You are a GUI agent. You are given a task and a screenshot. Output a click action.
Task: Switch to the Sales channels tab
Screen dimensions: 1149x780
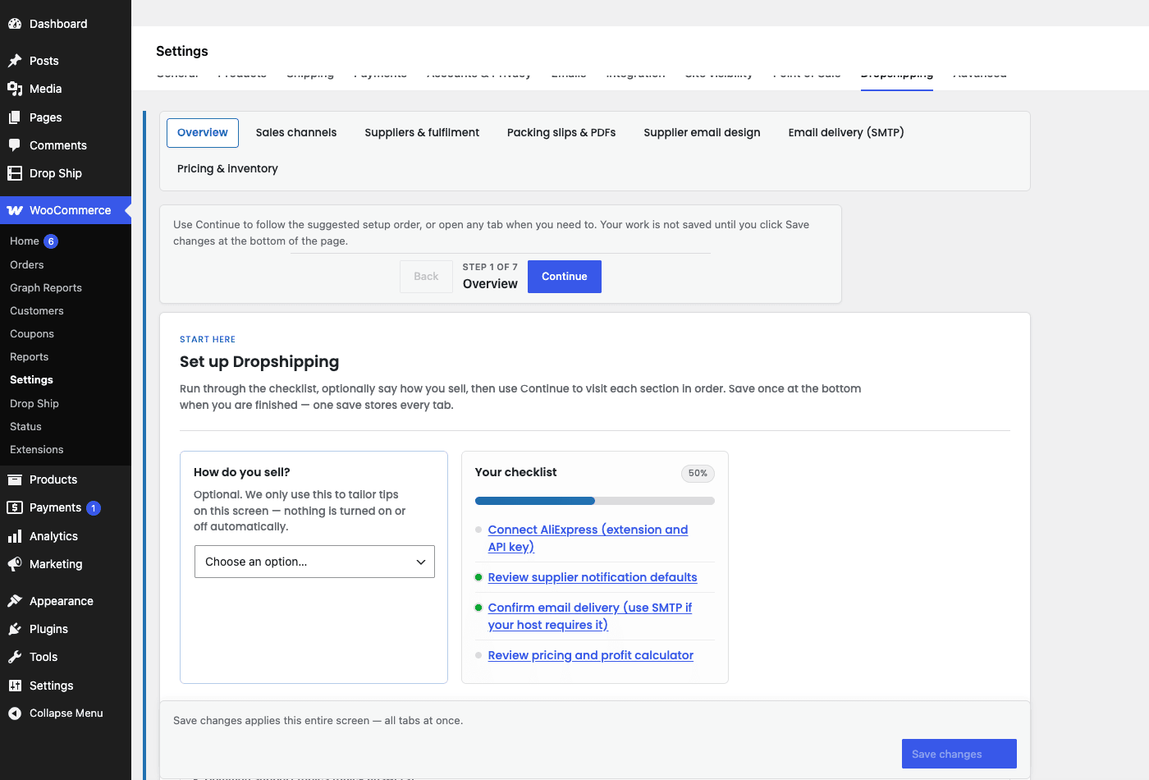[x=296, y=133]
